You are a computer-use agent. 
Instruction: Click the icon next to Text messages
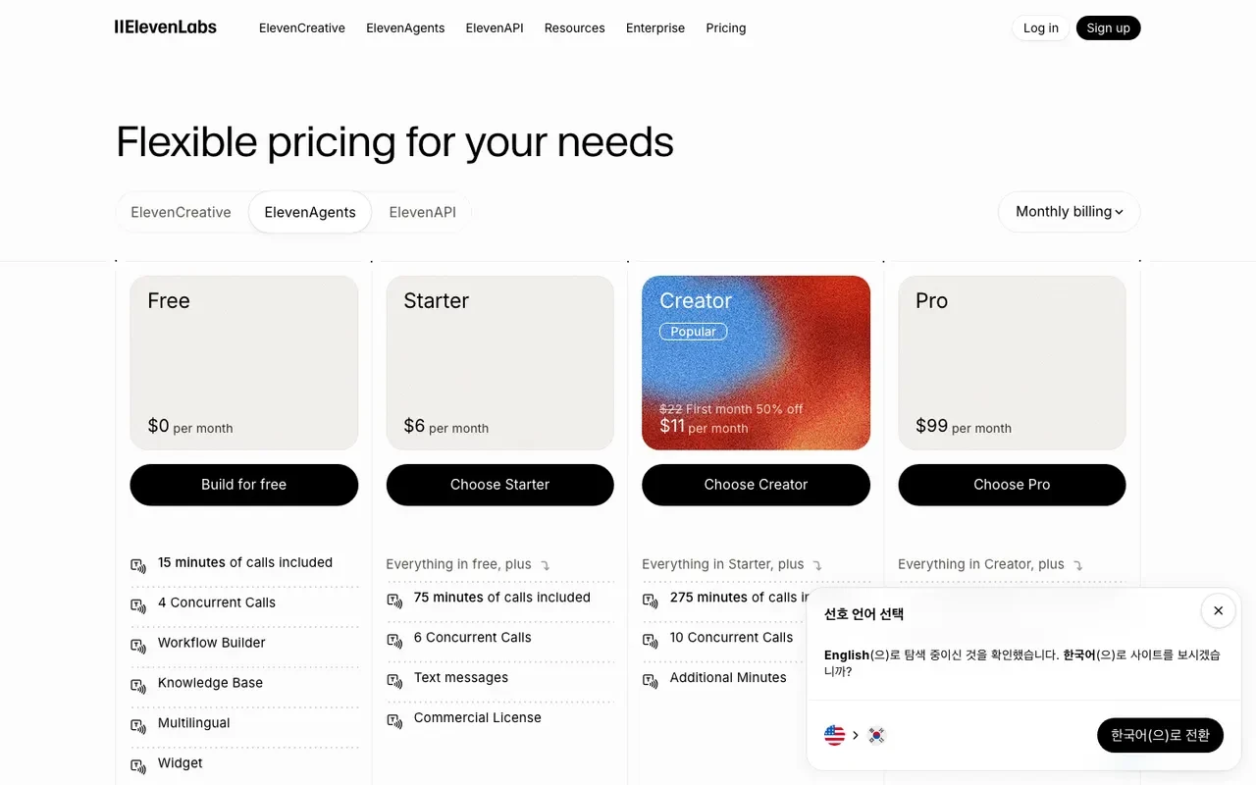[394, 681]
